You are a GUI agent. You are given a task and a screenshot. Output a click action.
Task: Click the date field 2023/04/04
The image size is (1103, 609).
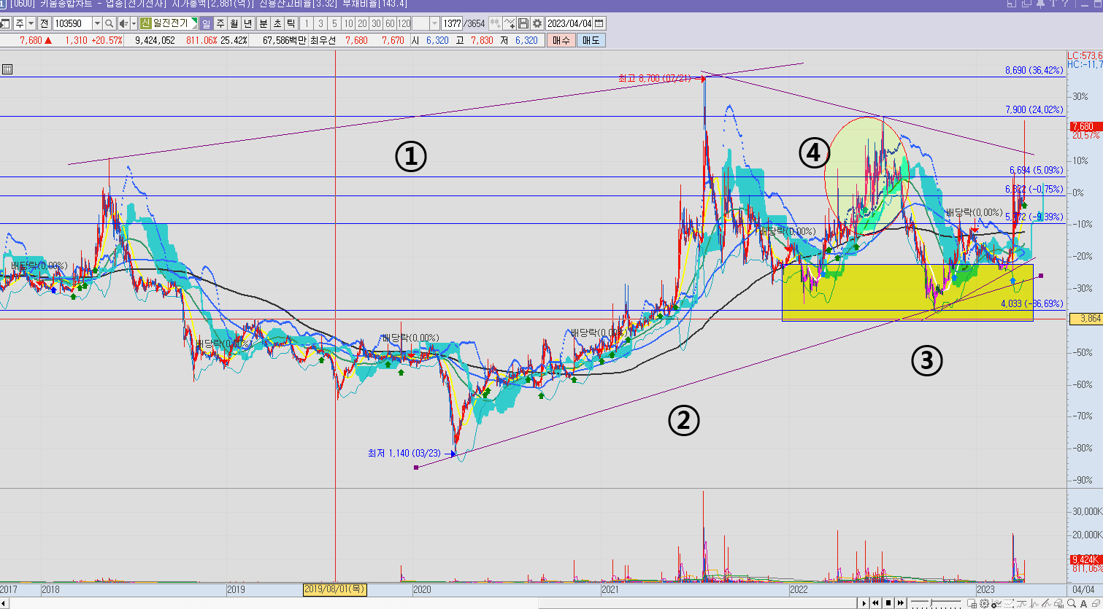coord(570,23)
